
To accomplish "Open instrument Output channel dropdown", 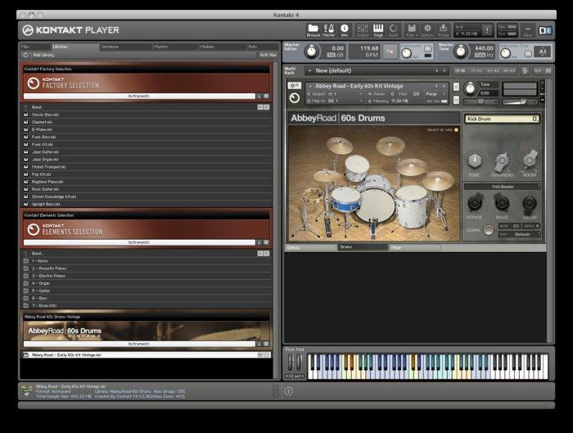I will (x=336, y=94).
